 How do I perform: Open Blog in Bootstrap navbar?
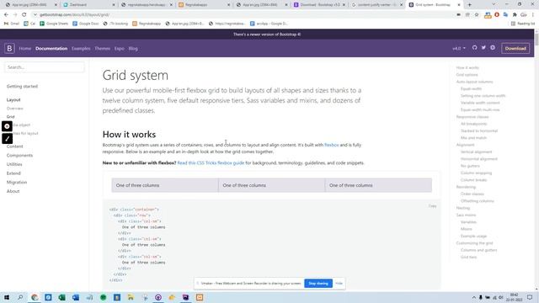click(x=133, y=49)
